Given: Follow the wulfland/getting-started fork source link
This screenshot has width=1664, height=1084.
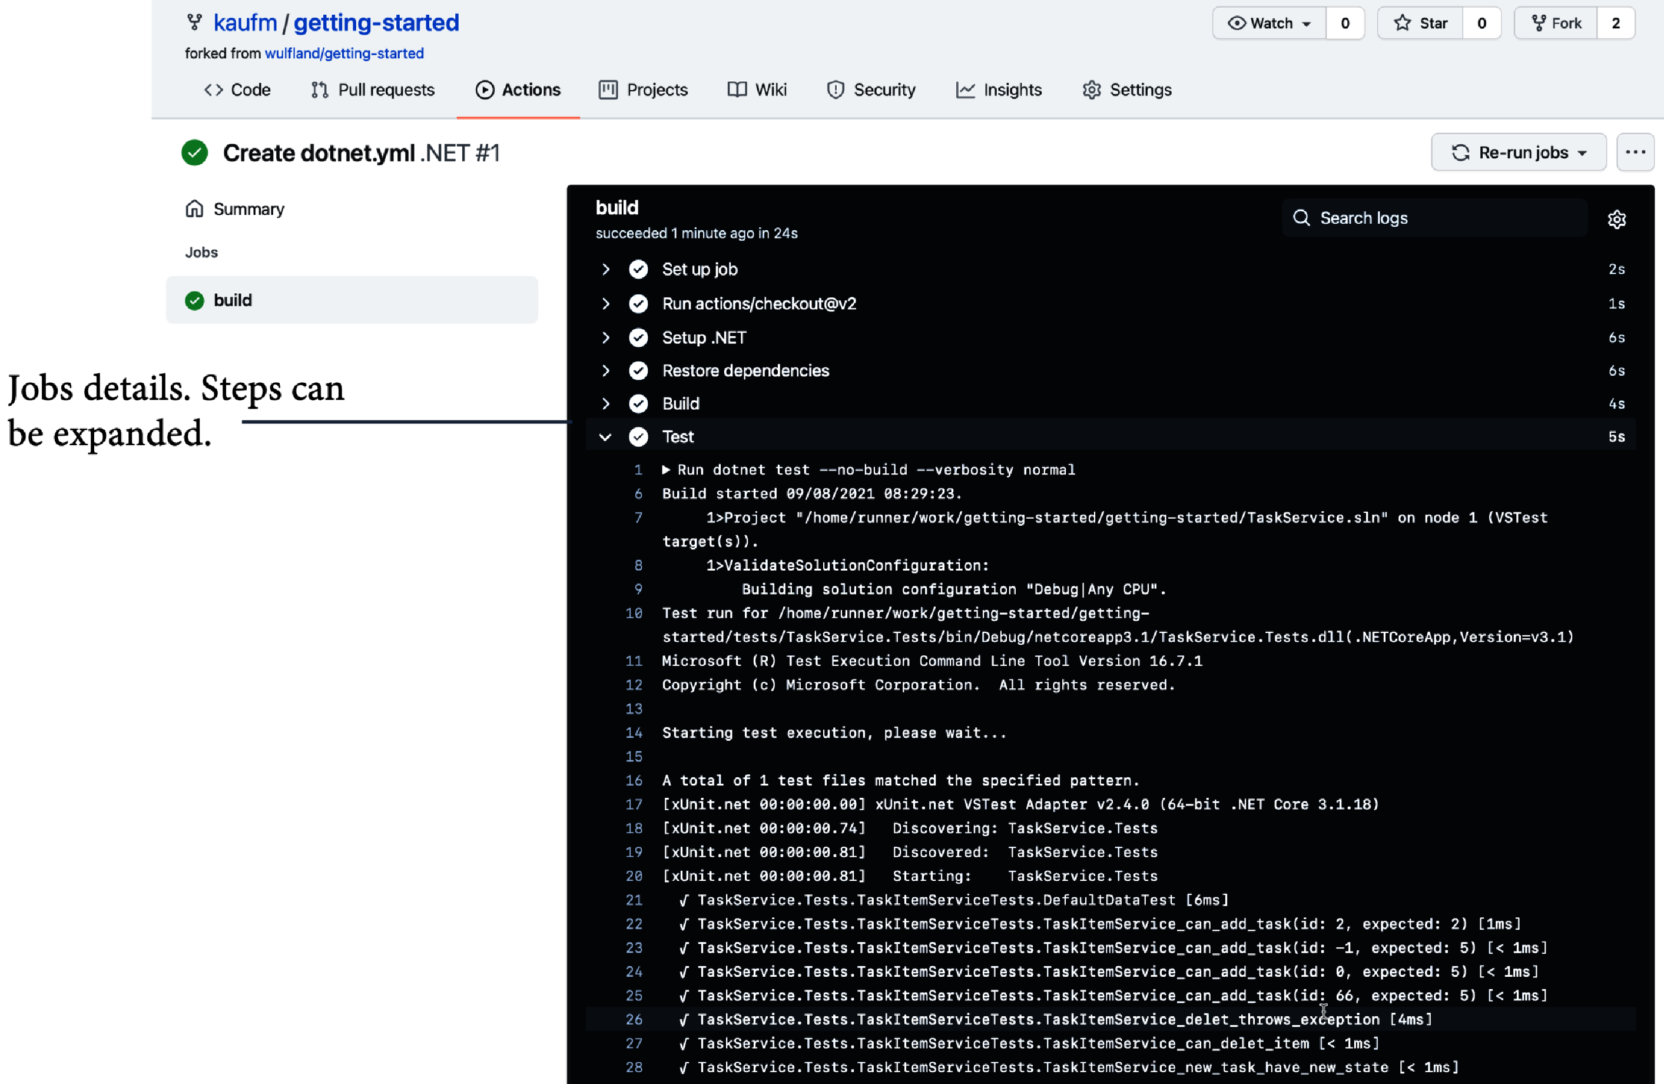Looking at the screenshot, I should 344,53.
